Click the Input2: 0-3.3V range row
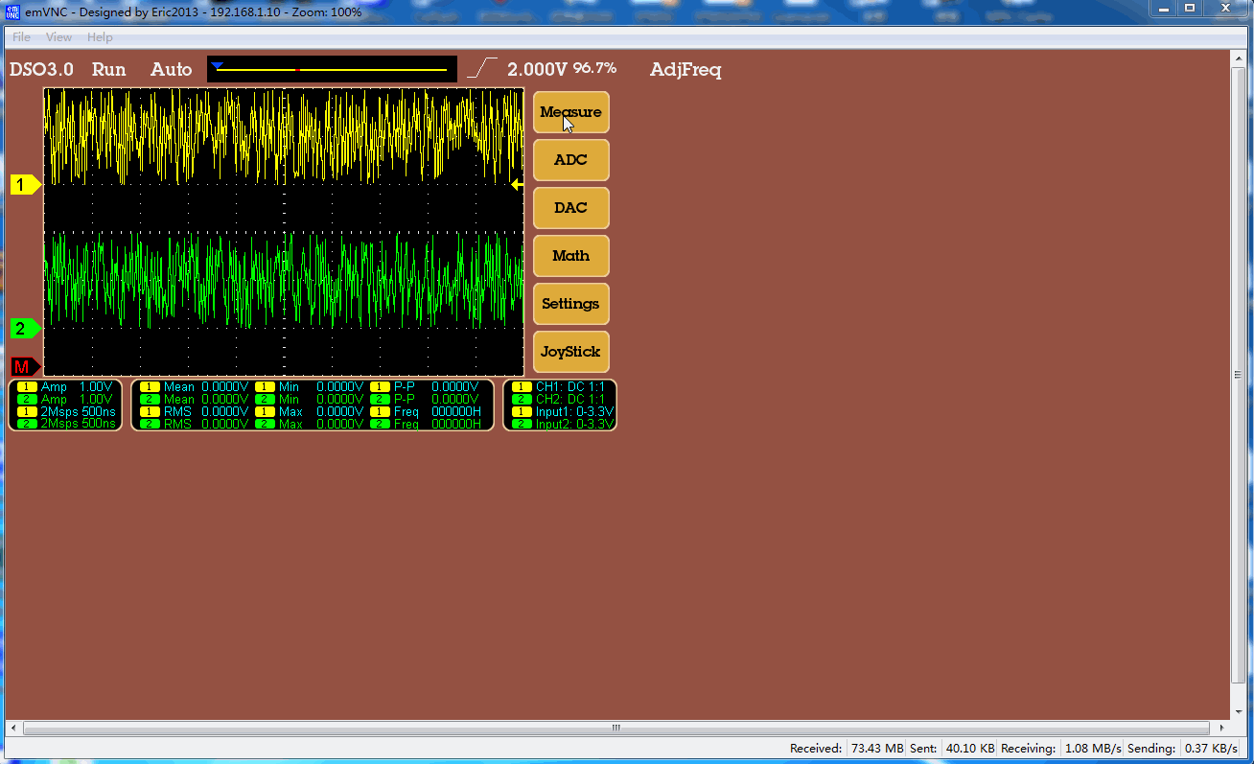 562,424
